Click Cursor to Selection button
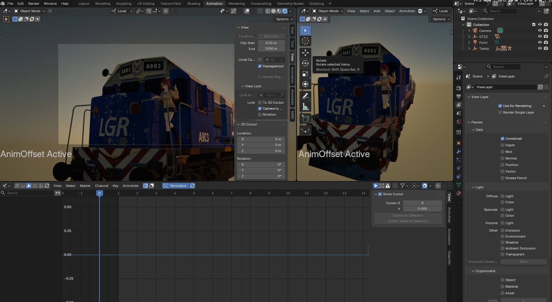Viewport: 552px width, 302px height. tap(408, 216)
